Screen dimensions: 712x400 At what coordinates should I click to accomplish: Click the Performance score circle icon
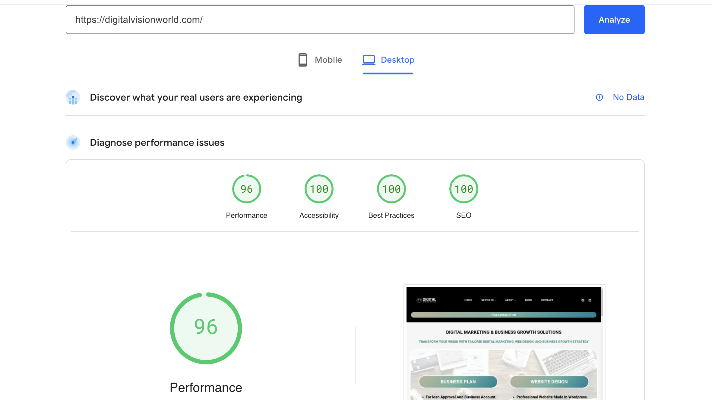[246, 189]
